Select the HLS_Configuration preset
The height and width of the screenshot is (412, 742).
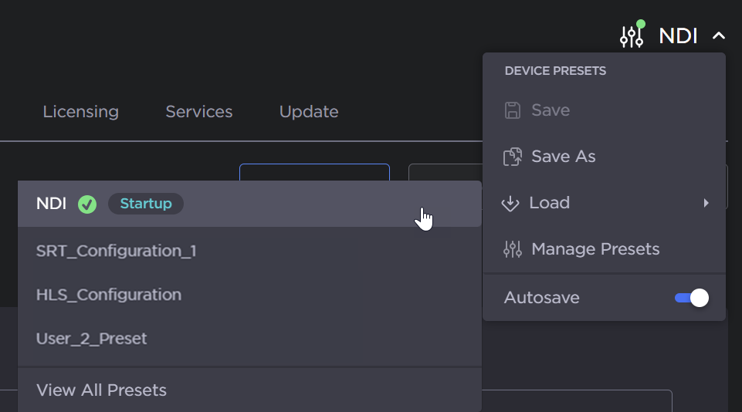tap(109, 295)
